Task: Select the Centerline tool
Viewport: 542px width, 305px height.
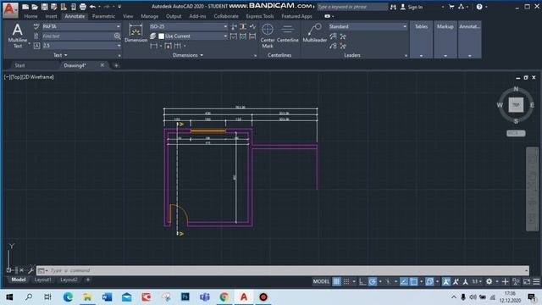Action: [x=288, y=34]
